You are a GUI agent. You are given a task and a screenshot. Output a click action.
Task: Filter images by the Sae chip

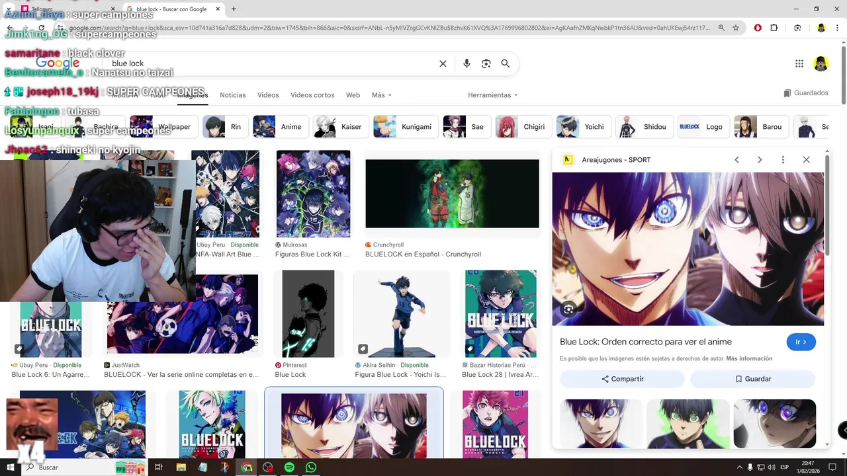click(467, 127)
